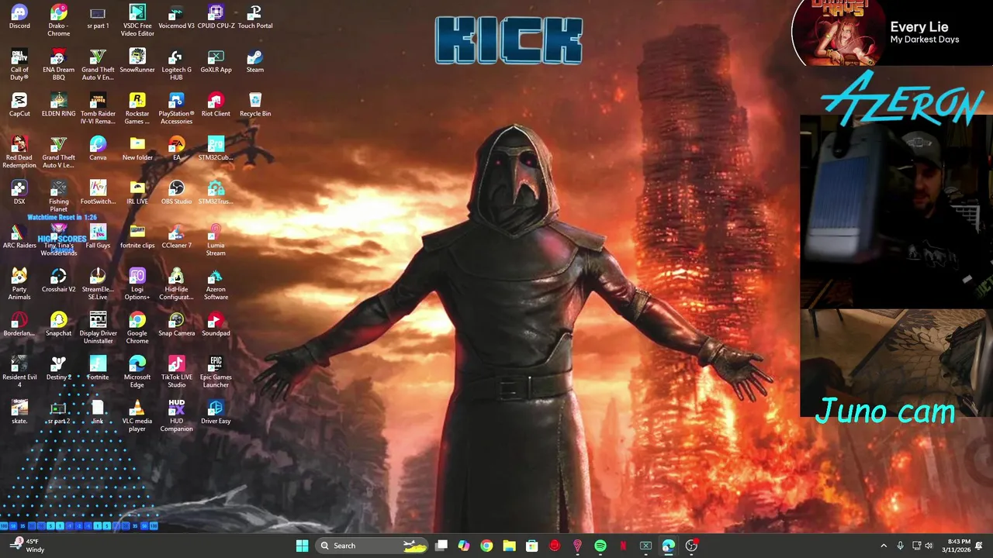
Task: Open Task View on the taskbar
Action: tap(441, 546)
